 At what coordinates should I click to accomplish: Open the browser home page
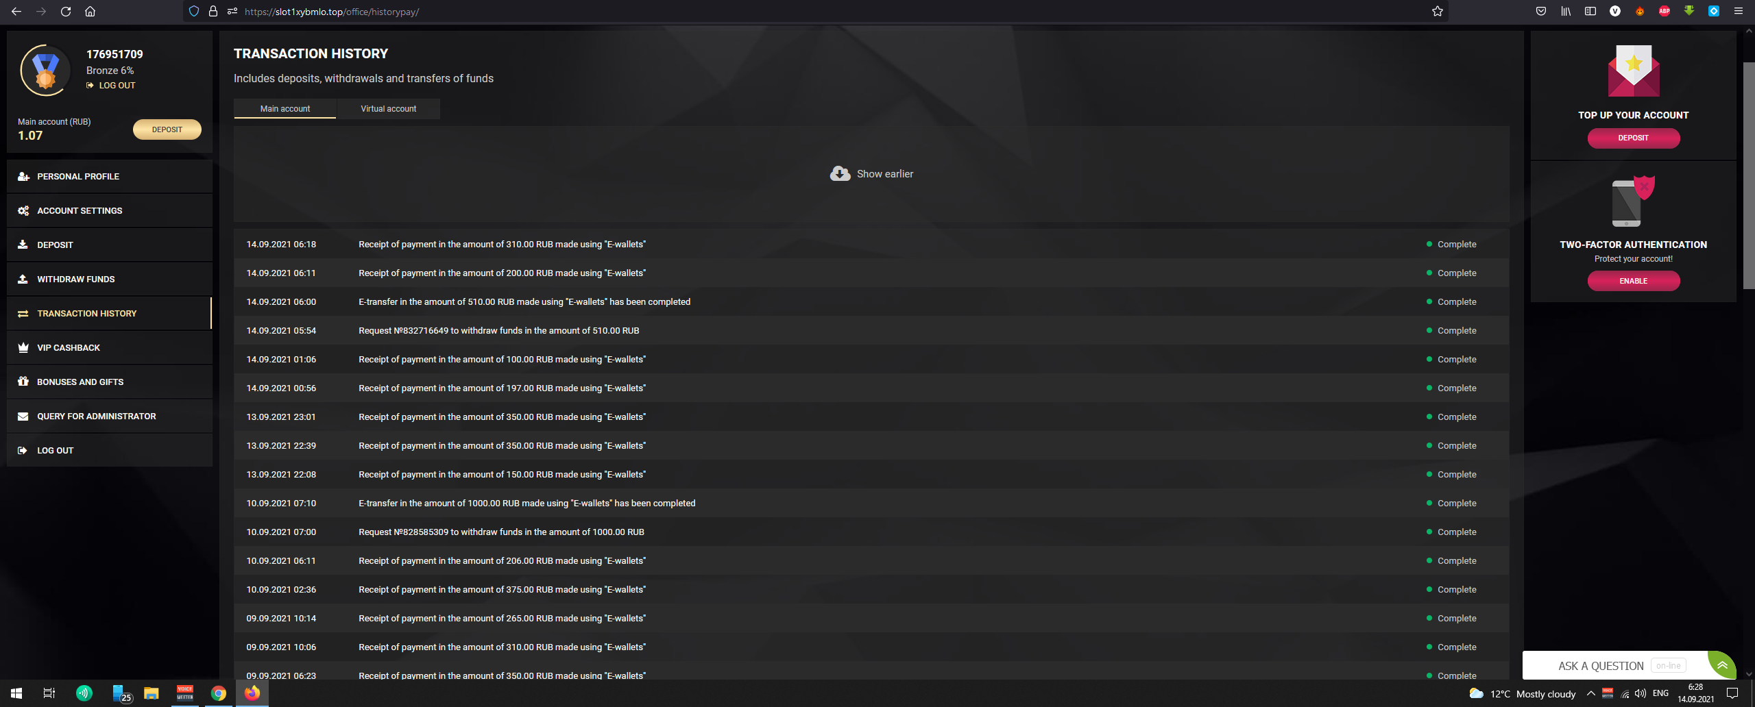tap(90, 12)
